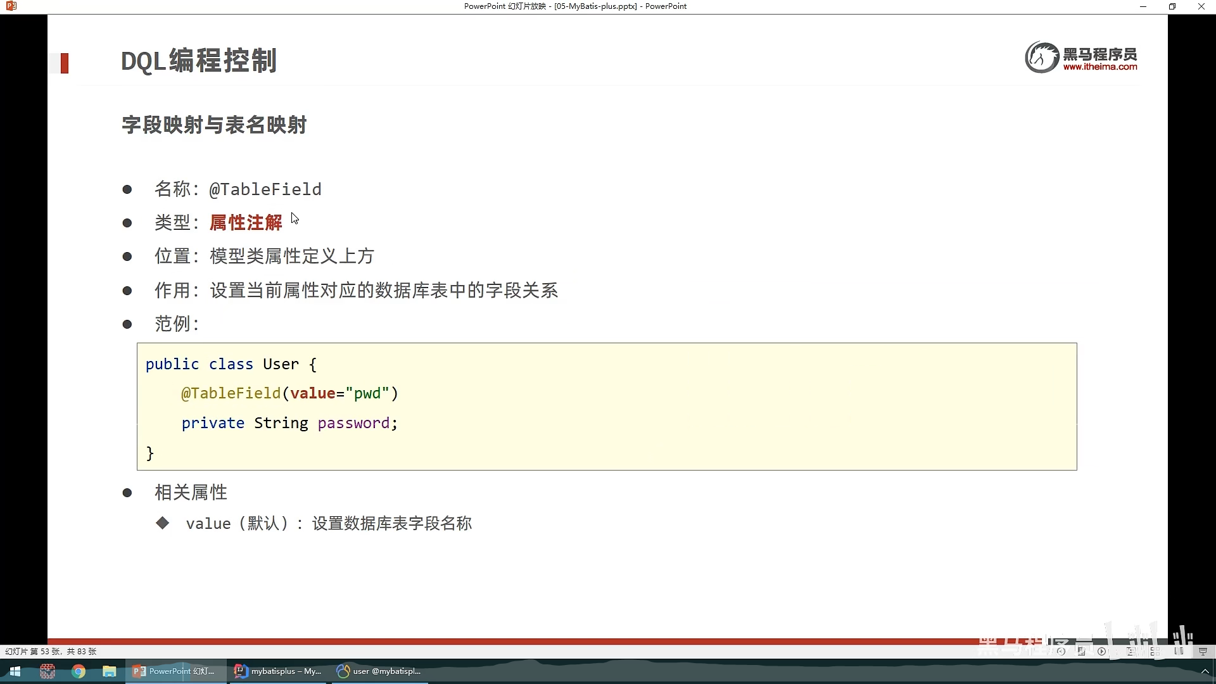Click the PowerPoint icon in title bar
The width and height of the screenshot is (1216, 684).
pyautogui.click(x=11, y=6)
